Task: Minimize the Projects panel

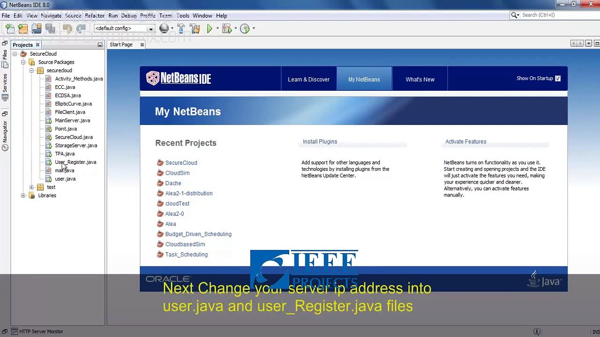Action: pos(100,45)
